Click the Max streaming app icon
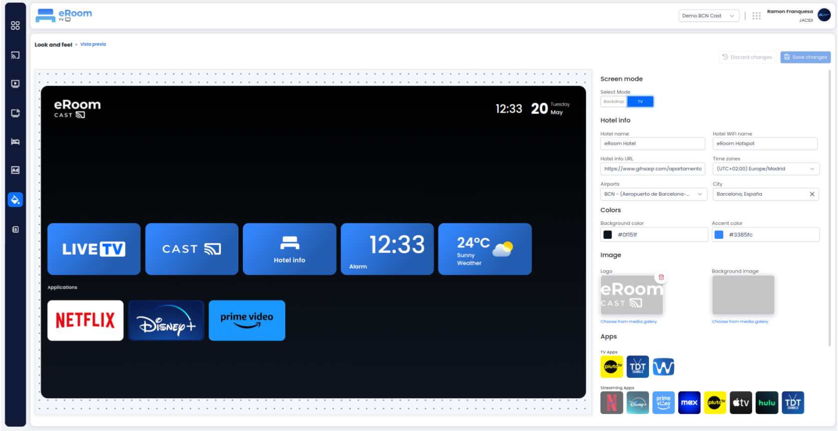 (x=689, y=403)
